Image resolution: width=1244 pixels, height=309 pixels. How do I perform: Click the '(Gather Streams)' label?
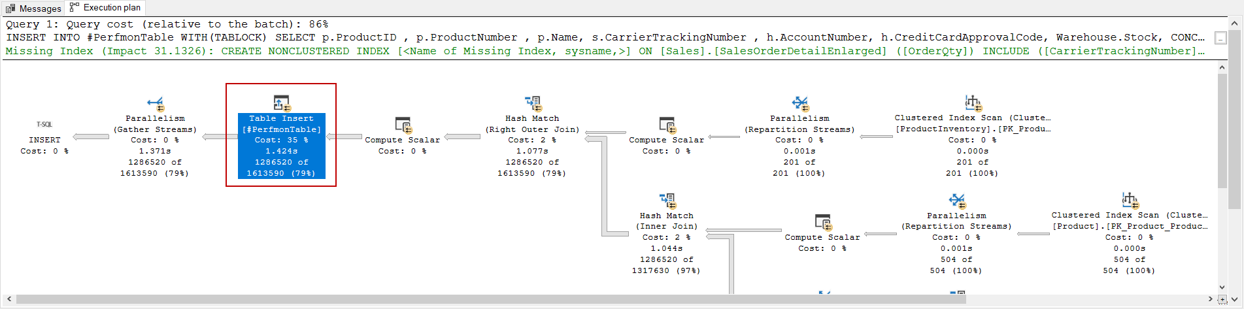pos(156,129)
